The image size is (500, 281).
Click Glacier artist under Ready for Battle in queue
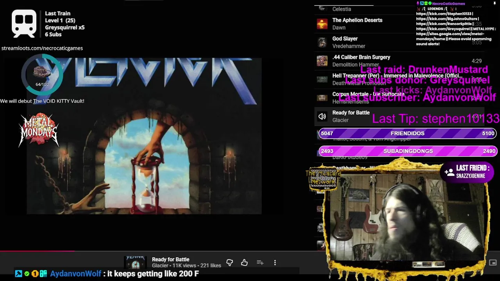click(x=340, y=120)
